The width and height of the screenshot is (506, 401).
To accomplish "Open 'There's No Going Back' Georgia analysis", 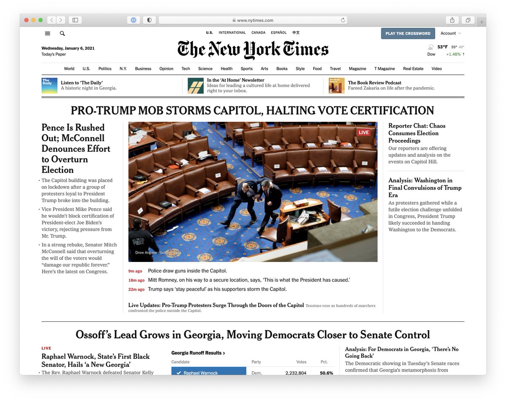I will pyautogui.click(x=402, y=353).
